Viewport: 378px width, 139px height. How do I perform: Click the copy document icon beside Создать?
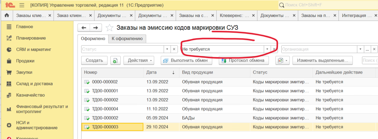pos(116,61)
